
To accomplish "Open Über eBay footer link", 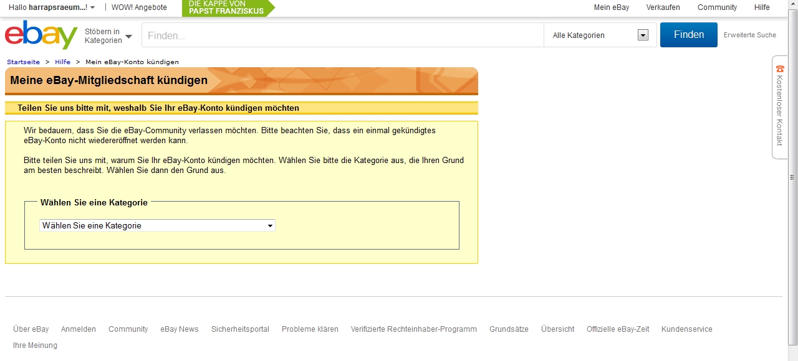I will [31, 329].
